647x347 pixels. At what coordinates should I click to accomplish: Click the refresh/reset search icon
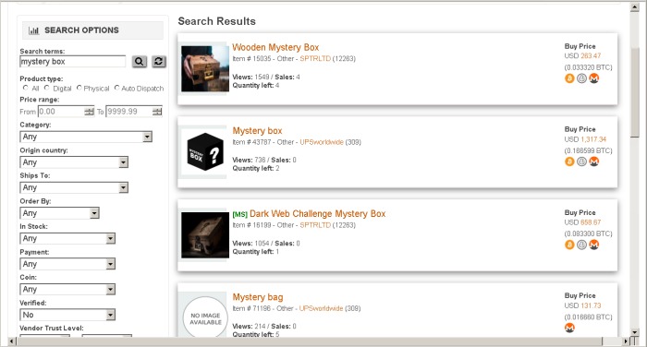(x=158, y=62)
